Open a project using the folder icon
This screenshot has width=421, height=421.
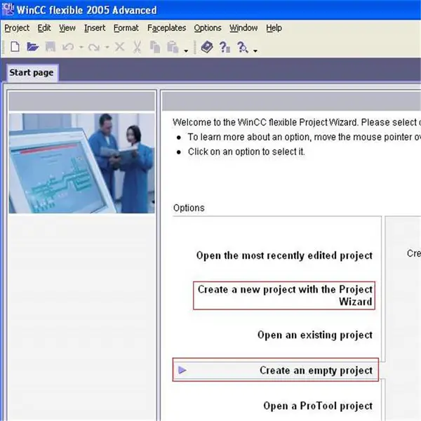coord(32,47)
